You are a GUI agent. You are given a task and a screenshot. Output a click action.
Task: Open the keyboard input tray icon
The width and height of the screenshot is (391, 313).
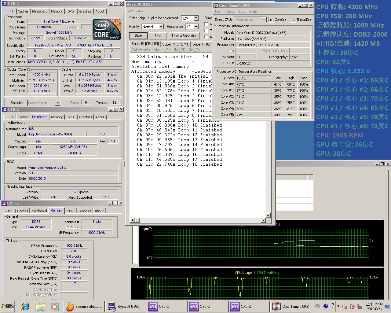point(317,306)
